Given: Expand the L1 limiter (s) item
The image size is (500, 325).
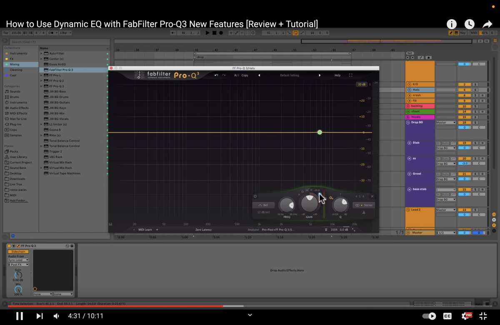Looking at the screenshot, I should coord(41,124).
